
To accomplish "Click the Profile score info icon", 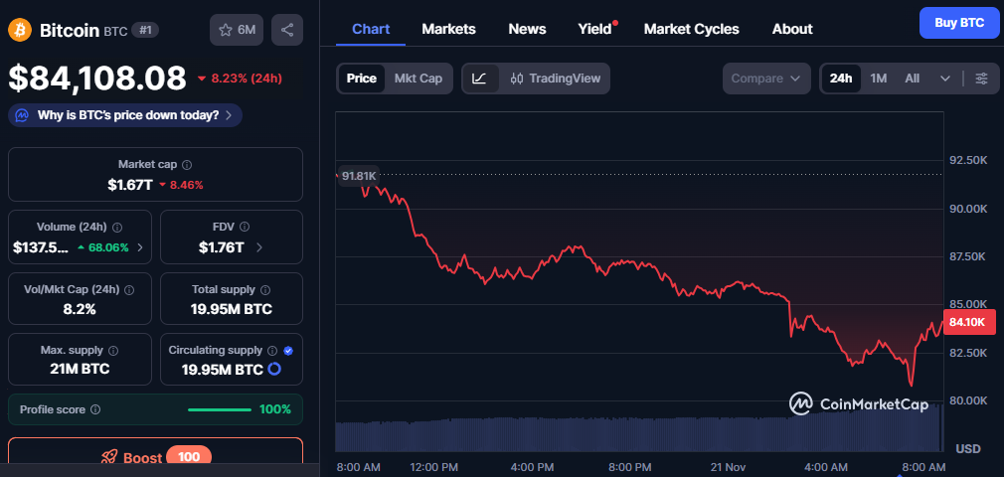I will (95, 409).
